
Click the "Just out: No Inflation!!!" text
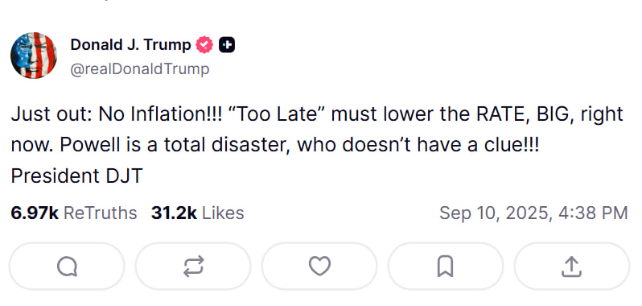point(117,114)
